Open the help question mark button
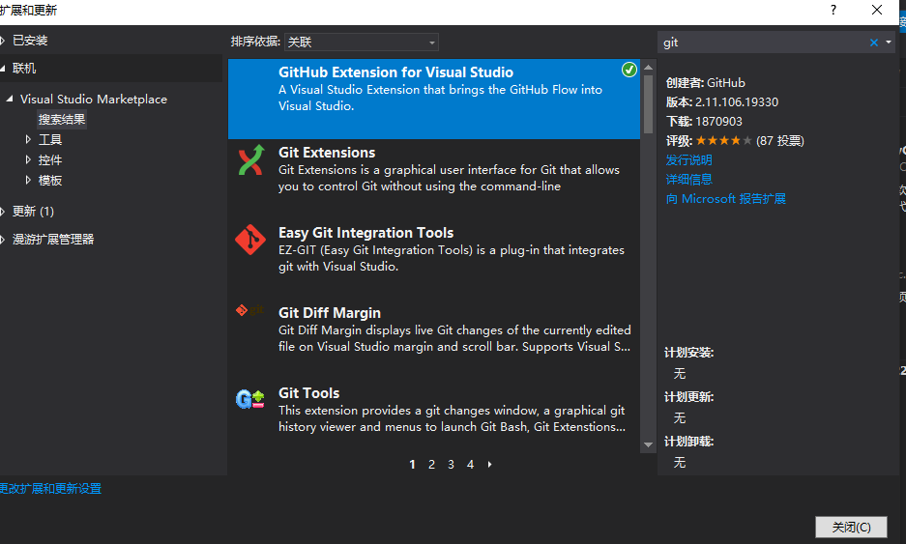906x544 pixels. (833, 10)
